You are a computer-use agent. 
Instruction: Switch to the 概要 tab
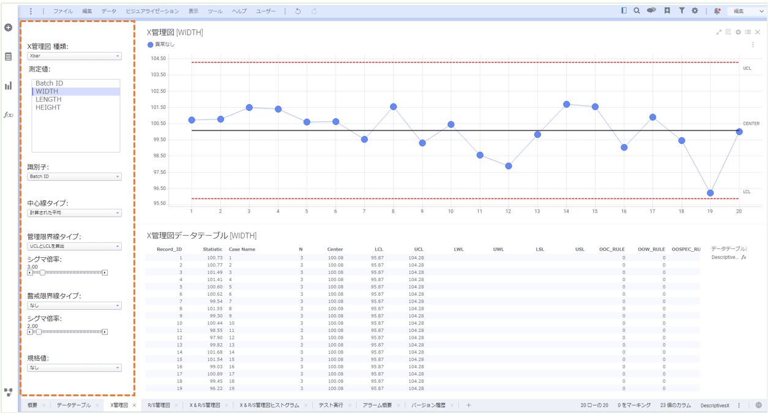click(x=32, y=405)
